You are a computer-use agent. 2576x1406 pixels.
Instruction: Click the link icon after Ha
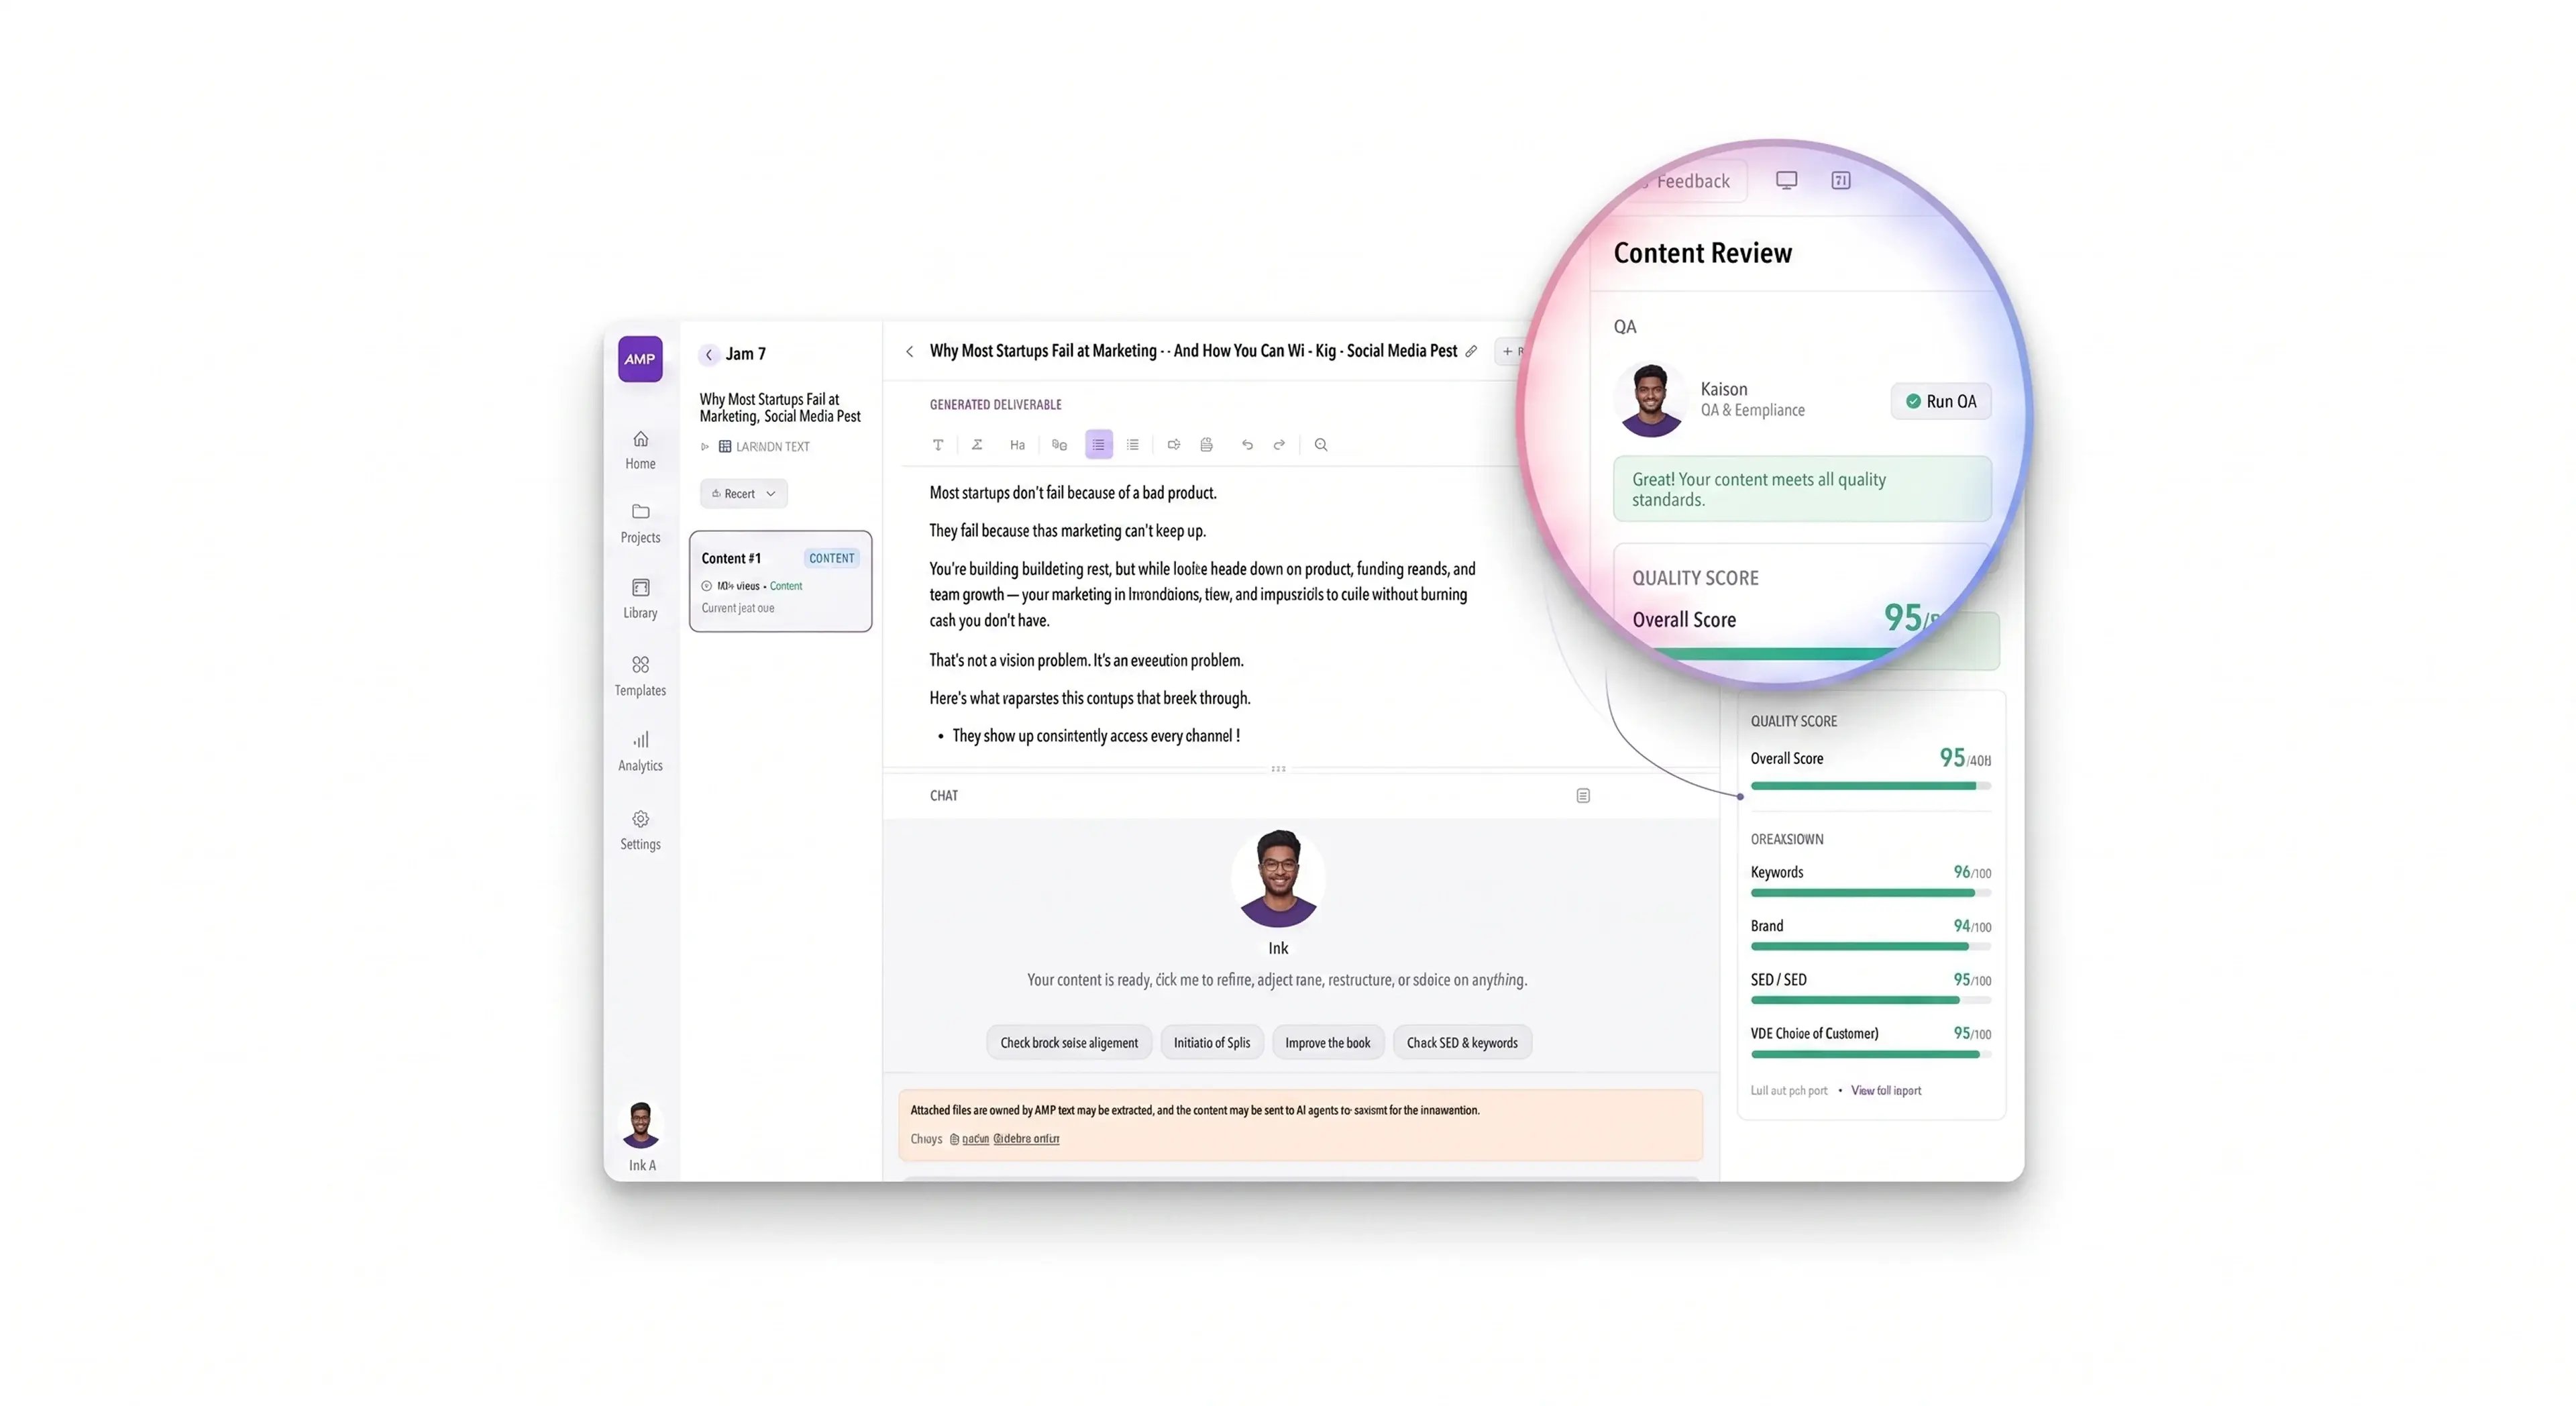point(1059,445)
